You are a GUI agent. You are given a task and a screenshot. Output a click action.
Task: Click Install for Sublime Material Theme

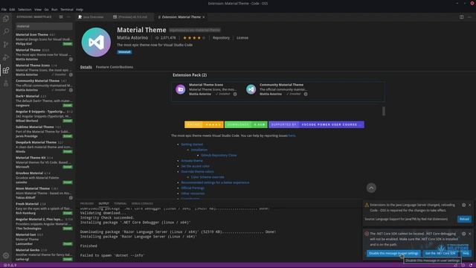(68, 136)
